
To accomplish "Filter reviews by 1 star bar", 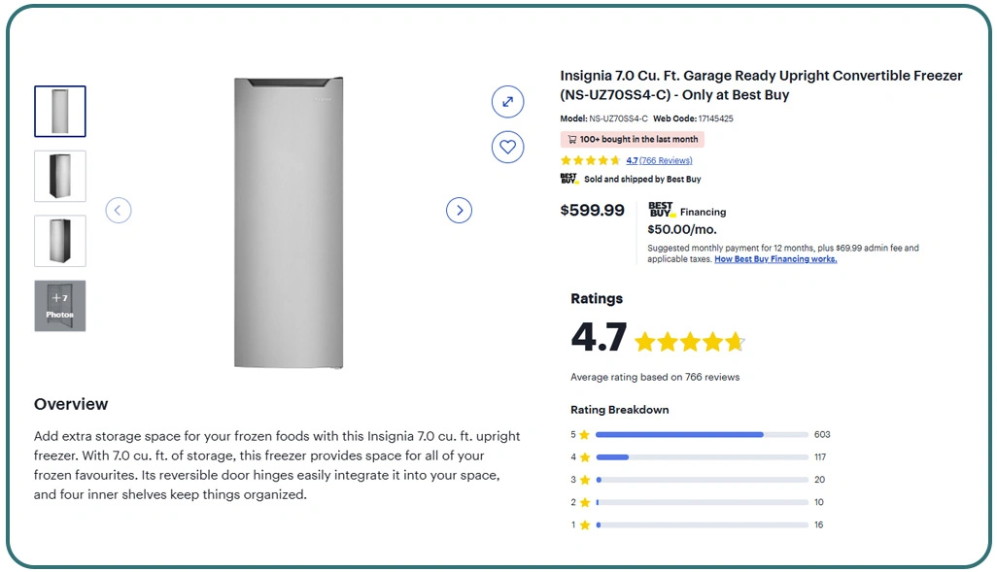I will pos(702,524).
